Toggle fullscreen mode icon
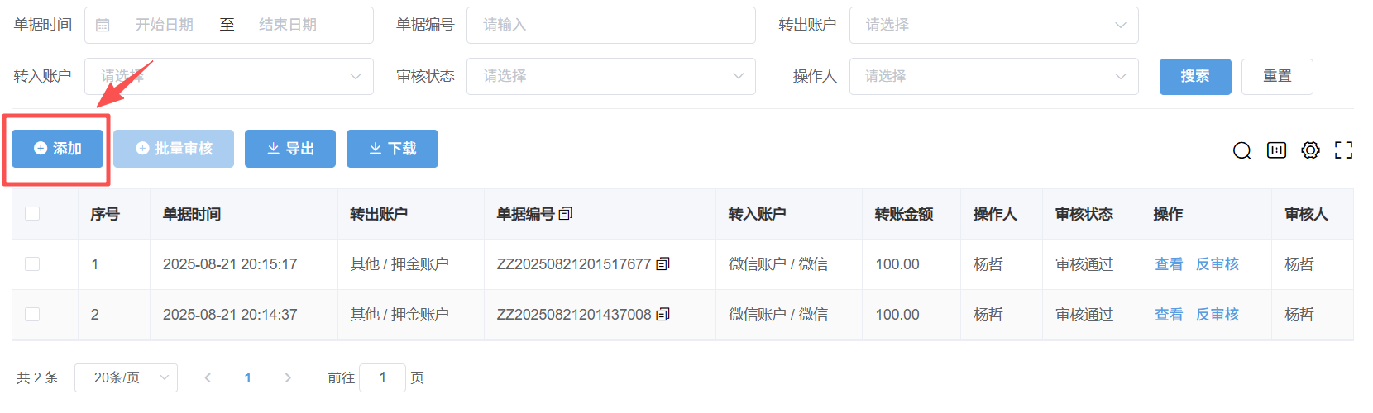This screenshot has height=413, width=1373. pos(1343,150)
